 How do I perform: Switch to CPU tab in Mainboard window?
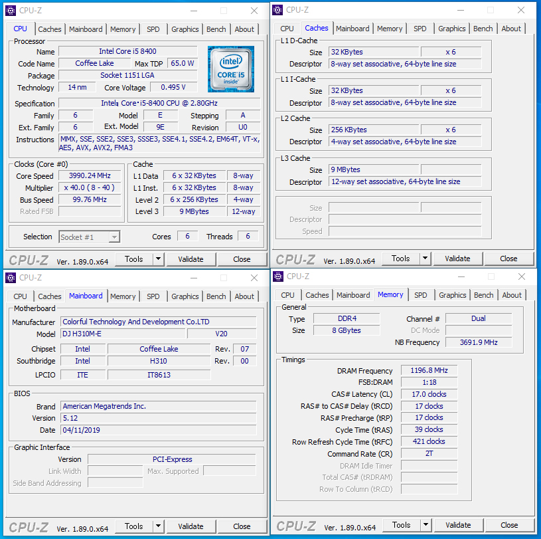[20, 296]
